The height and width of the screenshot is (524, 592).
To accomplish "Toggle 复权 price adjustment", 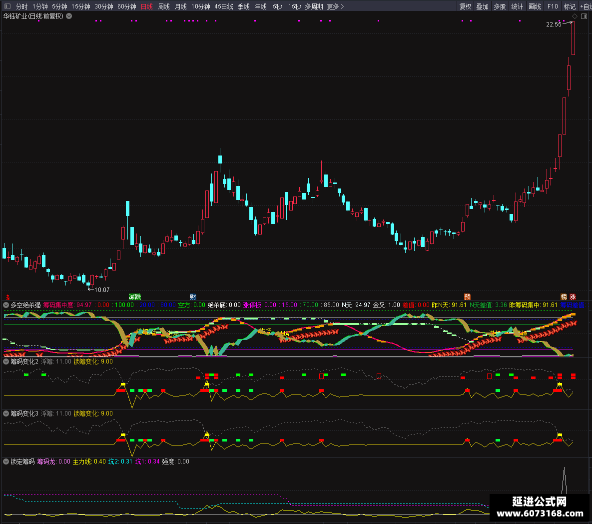I will point(465,6).
